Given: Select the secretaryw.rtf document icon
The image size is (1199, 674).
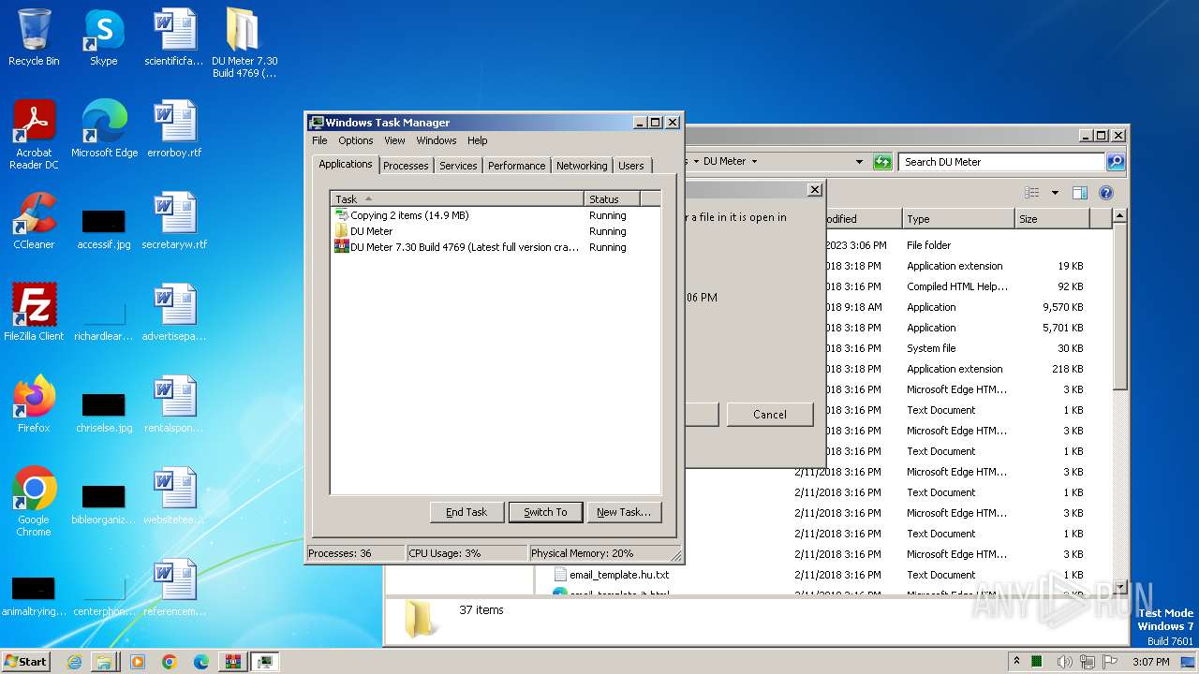Looking at the screenshot, I should click(174, 221).
